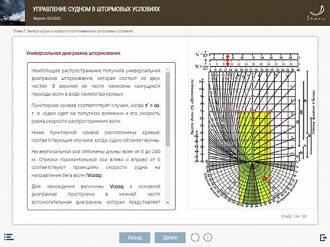This screenshot has width=330, height=247.
Task: Open the table of contents list icon
Action: [9, 237]
